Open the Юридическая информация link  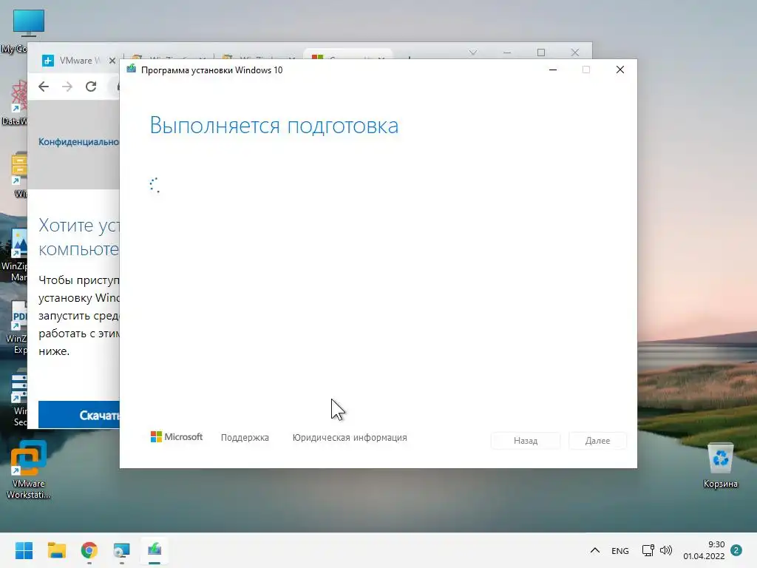pos(350,438)
